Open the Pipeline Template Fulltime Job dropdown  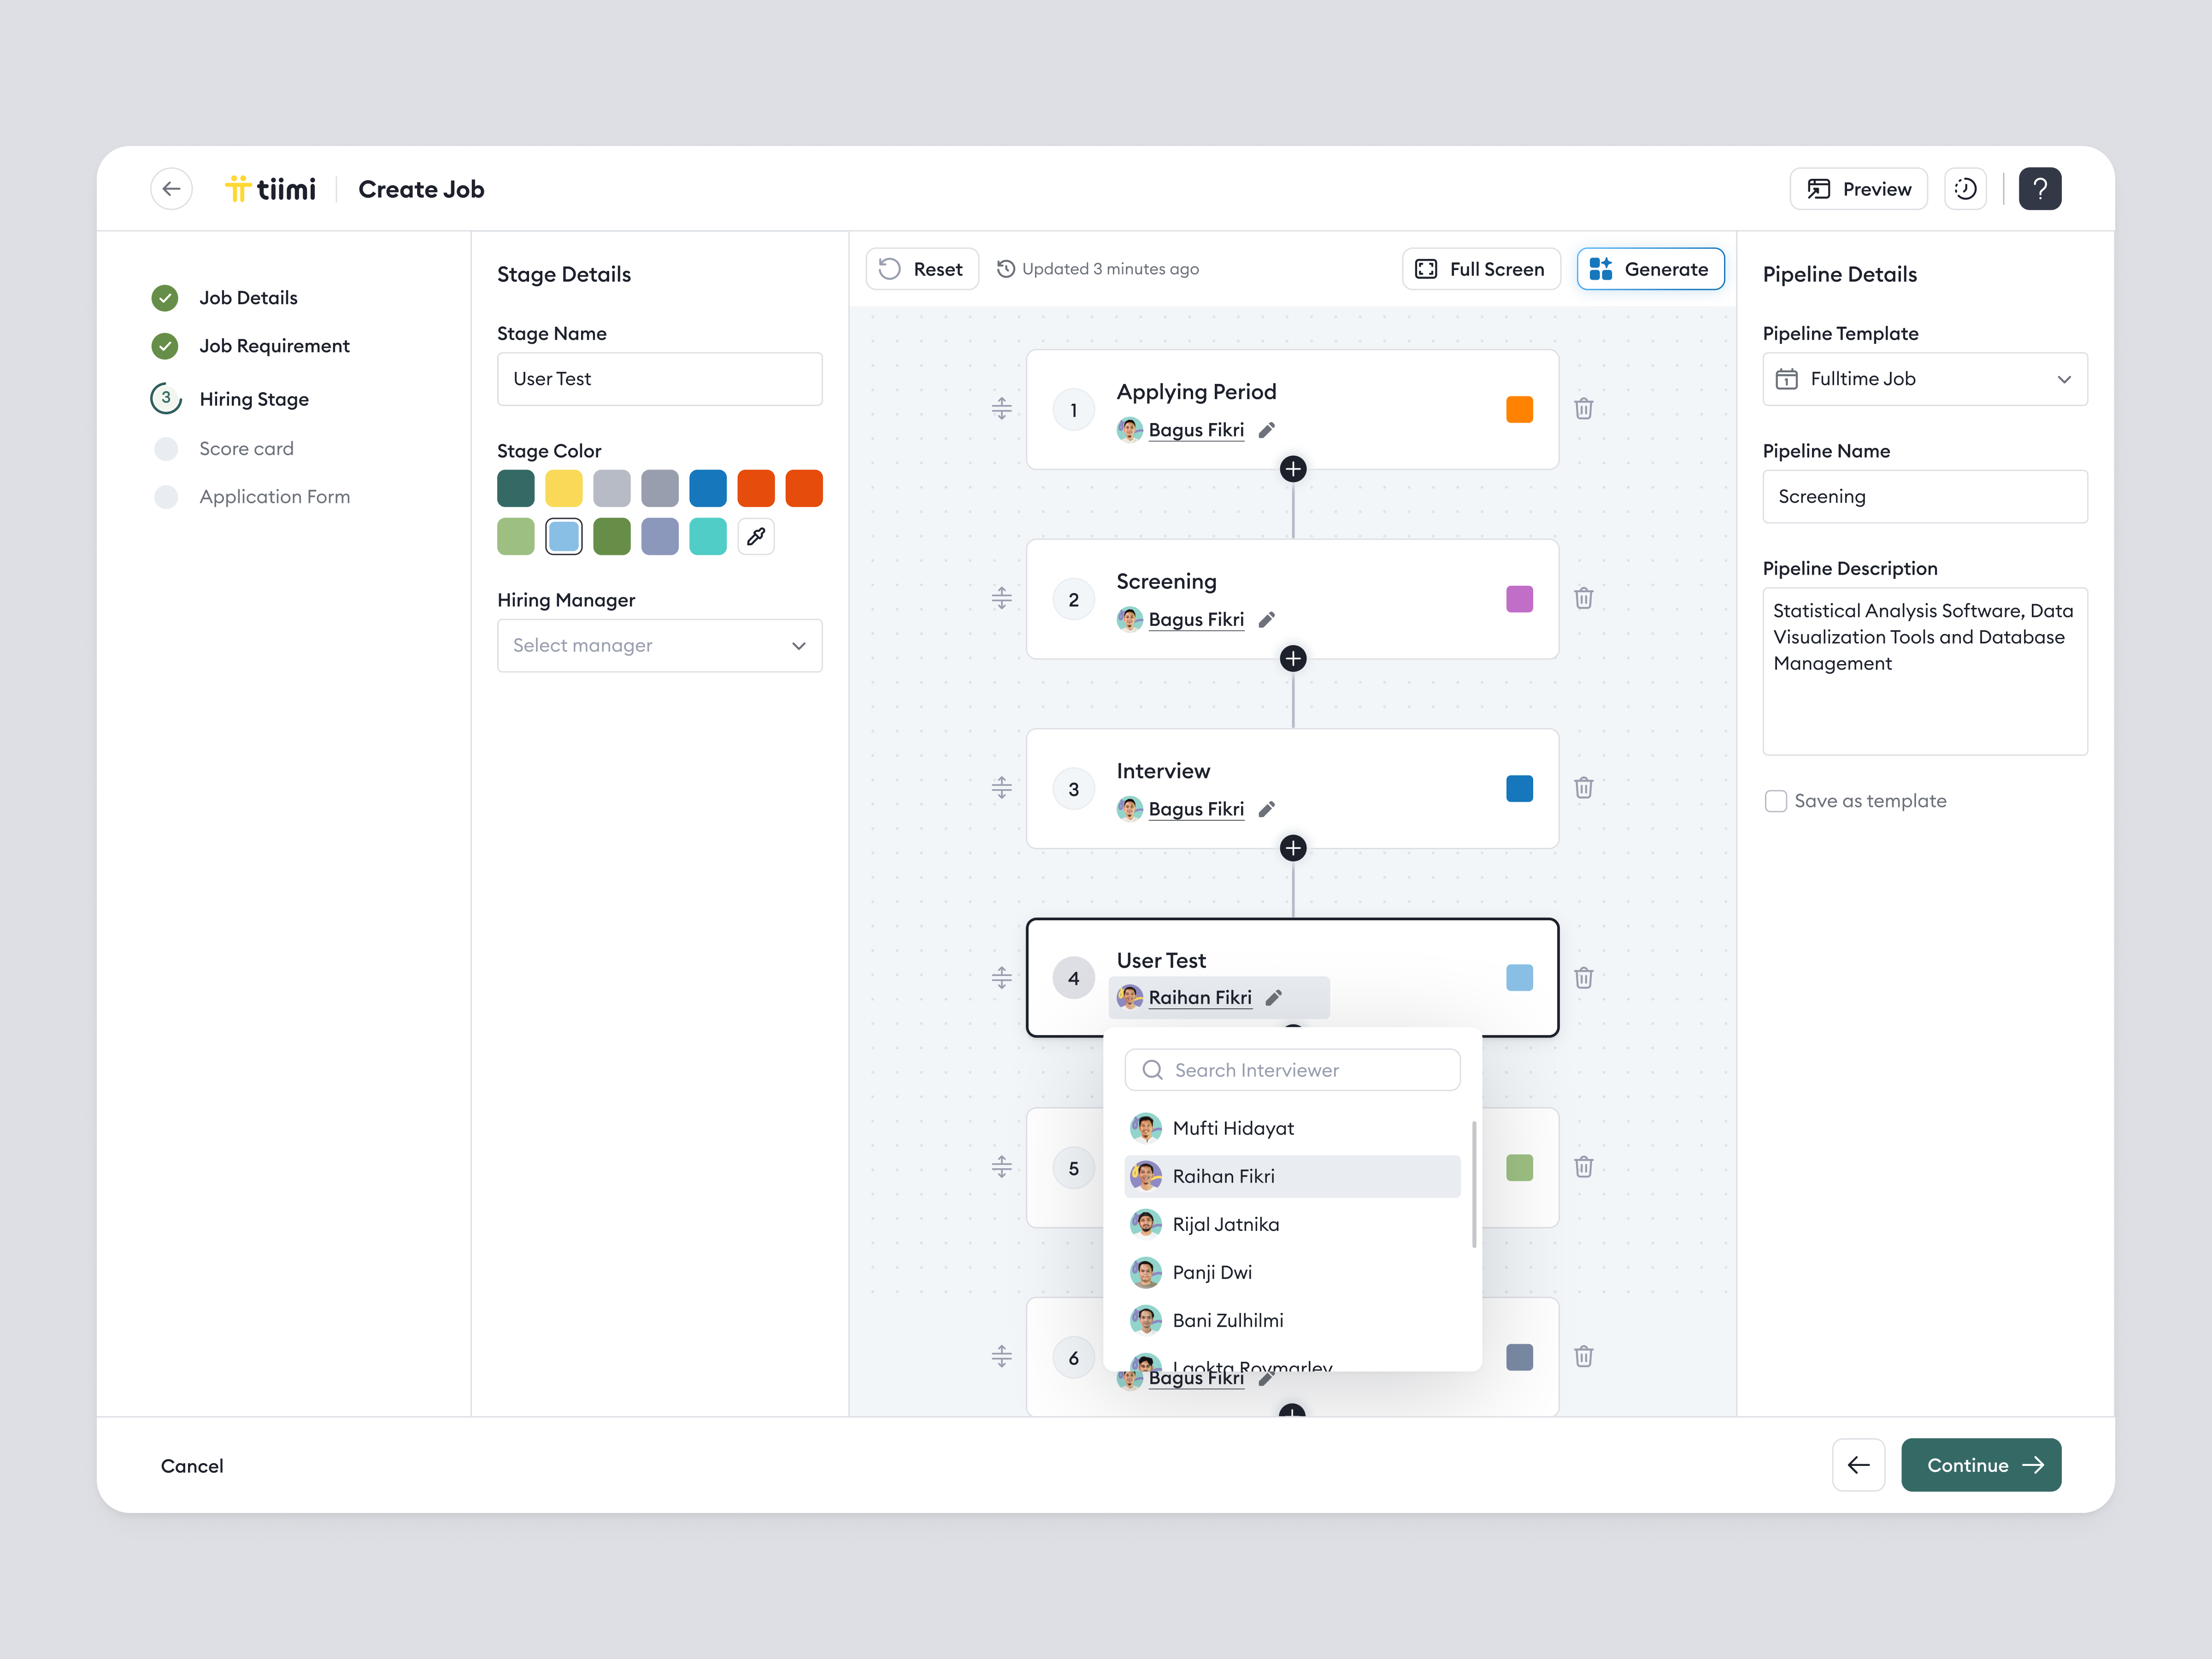pos(1924,379)
